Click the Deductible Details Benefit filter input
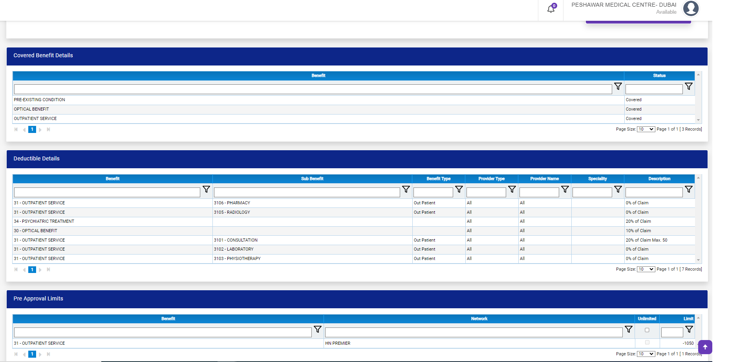Image resolution: width=750 pixels, height=362 pixels. 107,193
